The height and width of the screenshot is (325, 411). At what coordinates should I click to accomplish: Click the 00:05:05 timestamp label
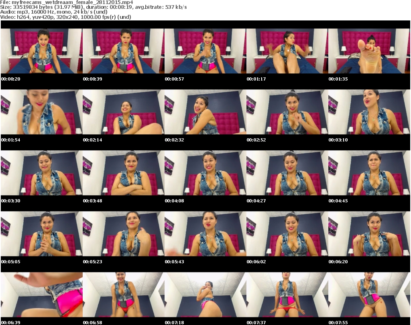point(11,262)
